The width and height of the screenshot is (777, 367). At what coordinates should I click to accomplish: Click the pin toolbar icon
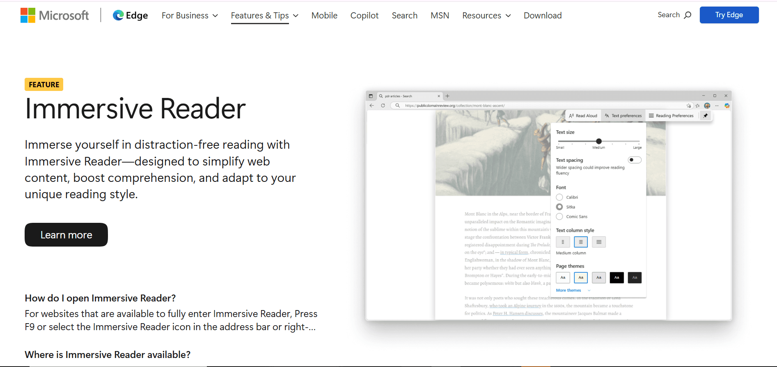pyautogui.click(x=706, y=116)
